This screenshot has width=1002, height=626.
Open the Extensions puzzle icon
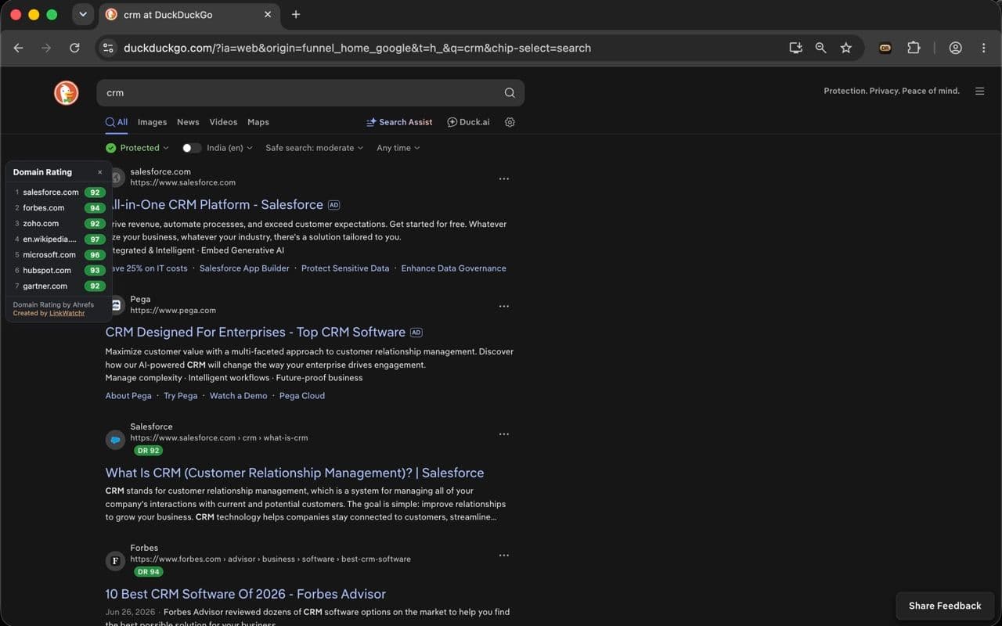914,48
